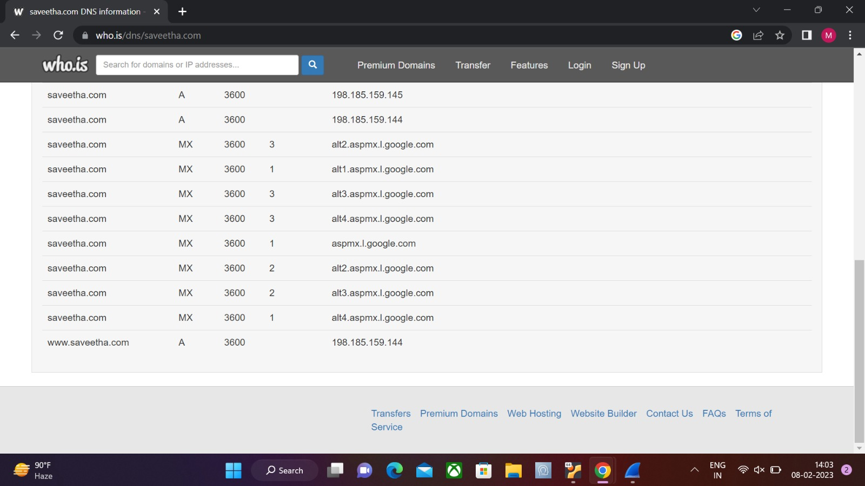Open the FAQs footer link
The width and height of the screenshot is (865, 486).
[x=714, y=413]
